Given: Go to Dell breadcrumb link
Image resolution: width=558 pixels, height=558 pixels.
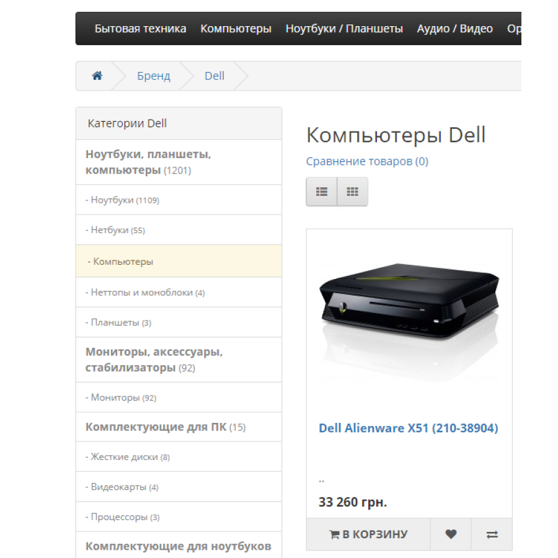Looking at the screenshot, I should pos(215,76).
